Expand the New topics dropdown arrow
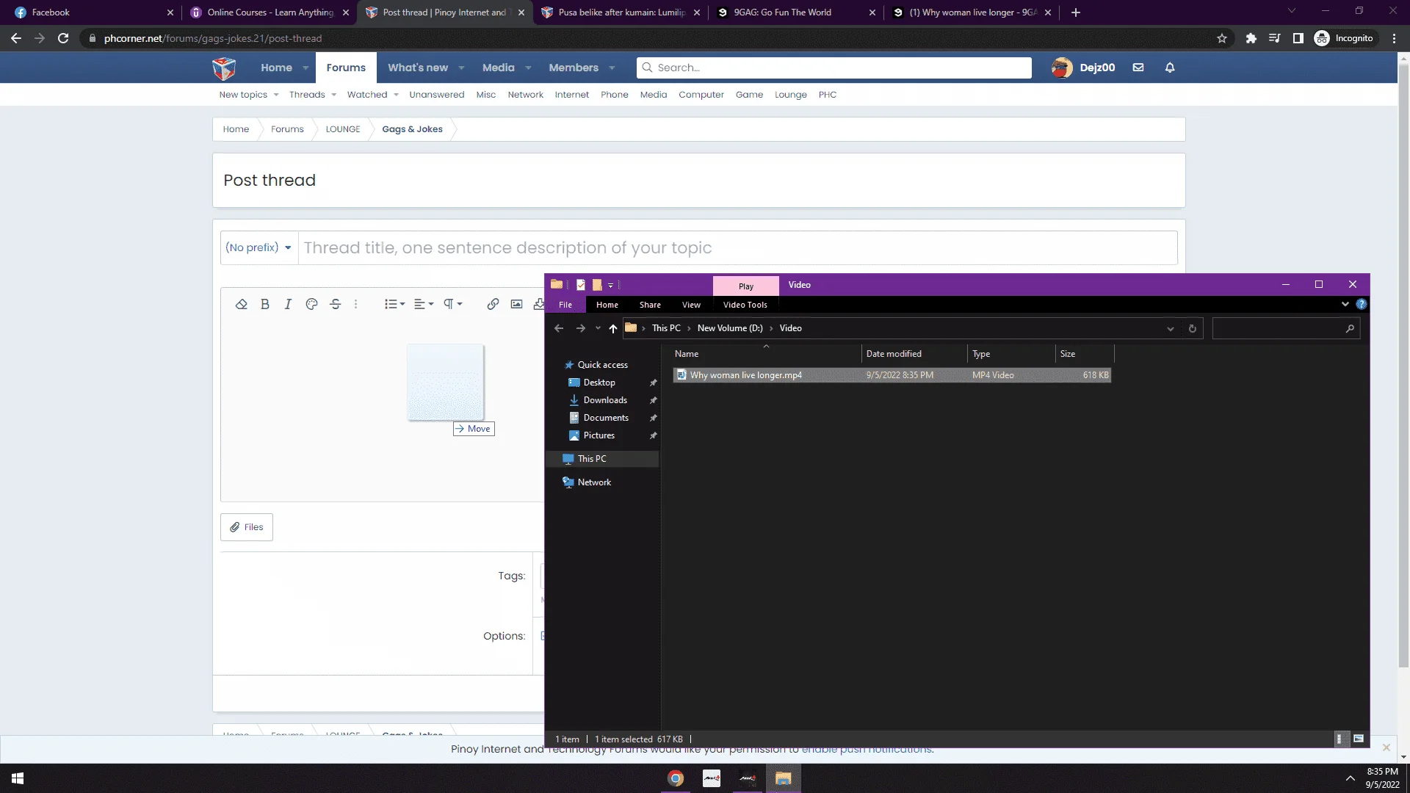This screenshot has height=793, width=1410. click(x=276, y=95)
